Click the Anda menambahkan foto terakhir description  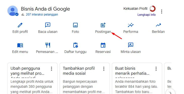coord(136,87)
